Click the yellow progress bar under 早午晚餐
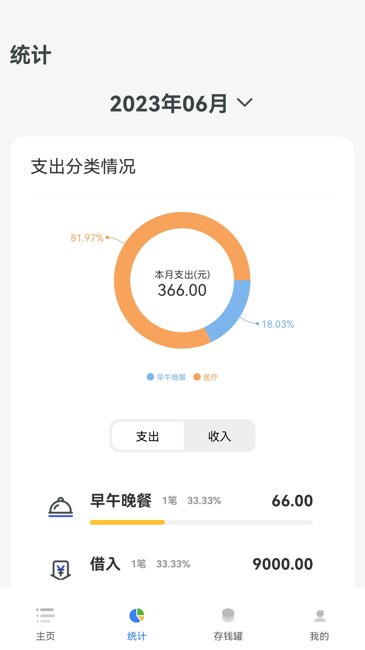 127,522
